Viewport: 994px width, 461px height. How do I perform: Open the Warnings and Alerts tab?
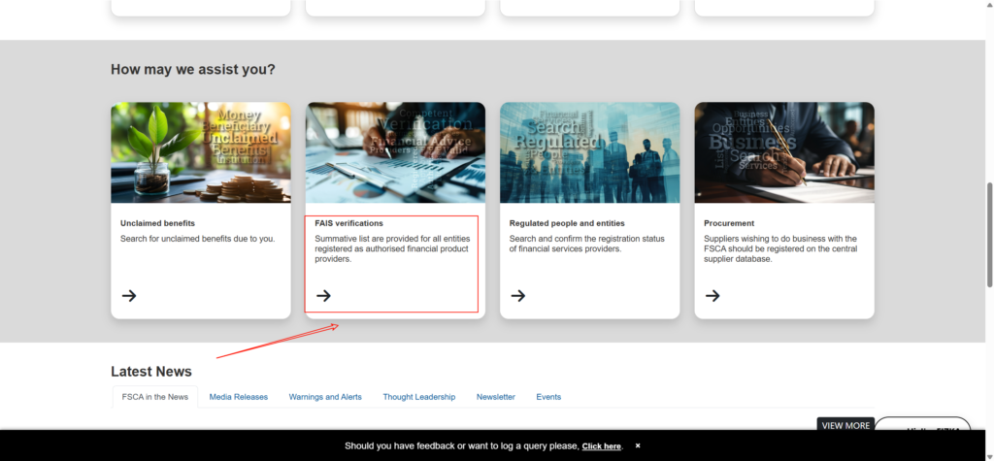tap(325, 397)
